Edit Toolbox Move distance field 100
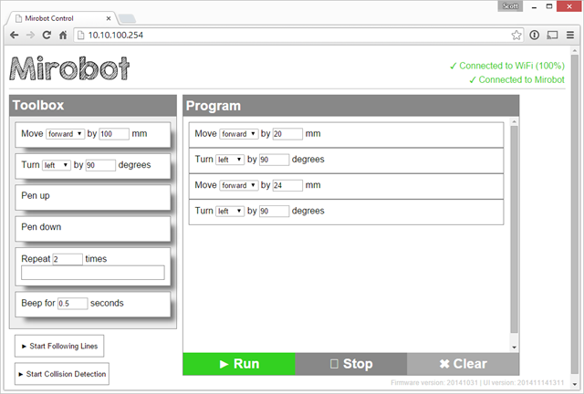Screen dimensions: 584x394 114,134
